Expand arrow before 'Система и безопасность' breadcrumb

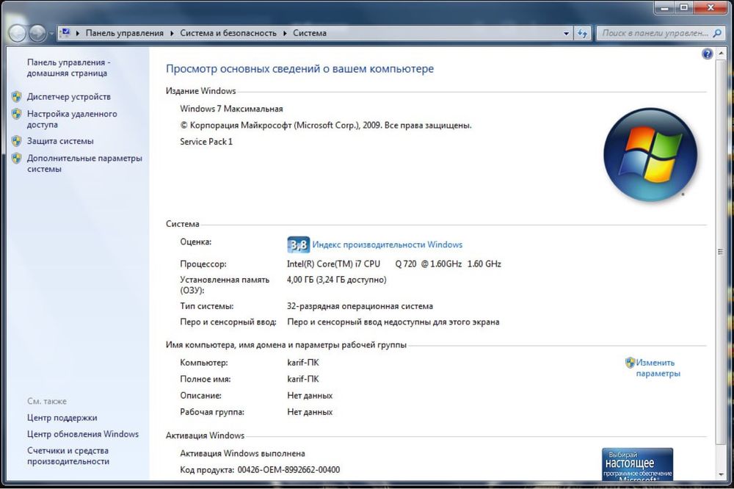(x=172, y=33)
